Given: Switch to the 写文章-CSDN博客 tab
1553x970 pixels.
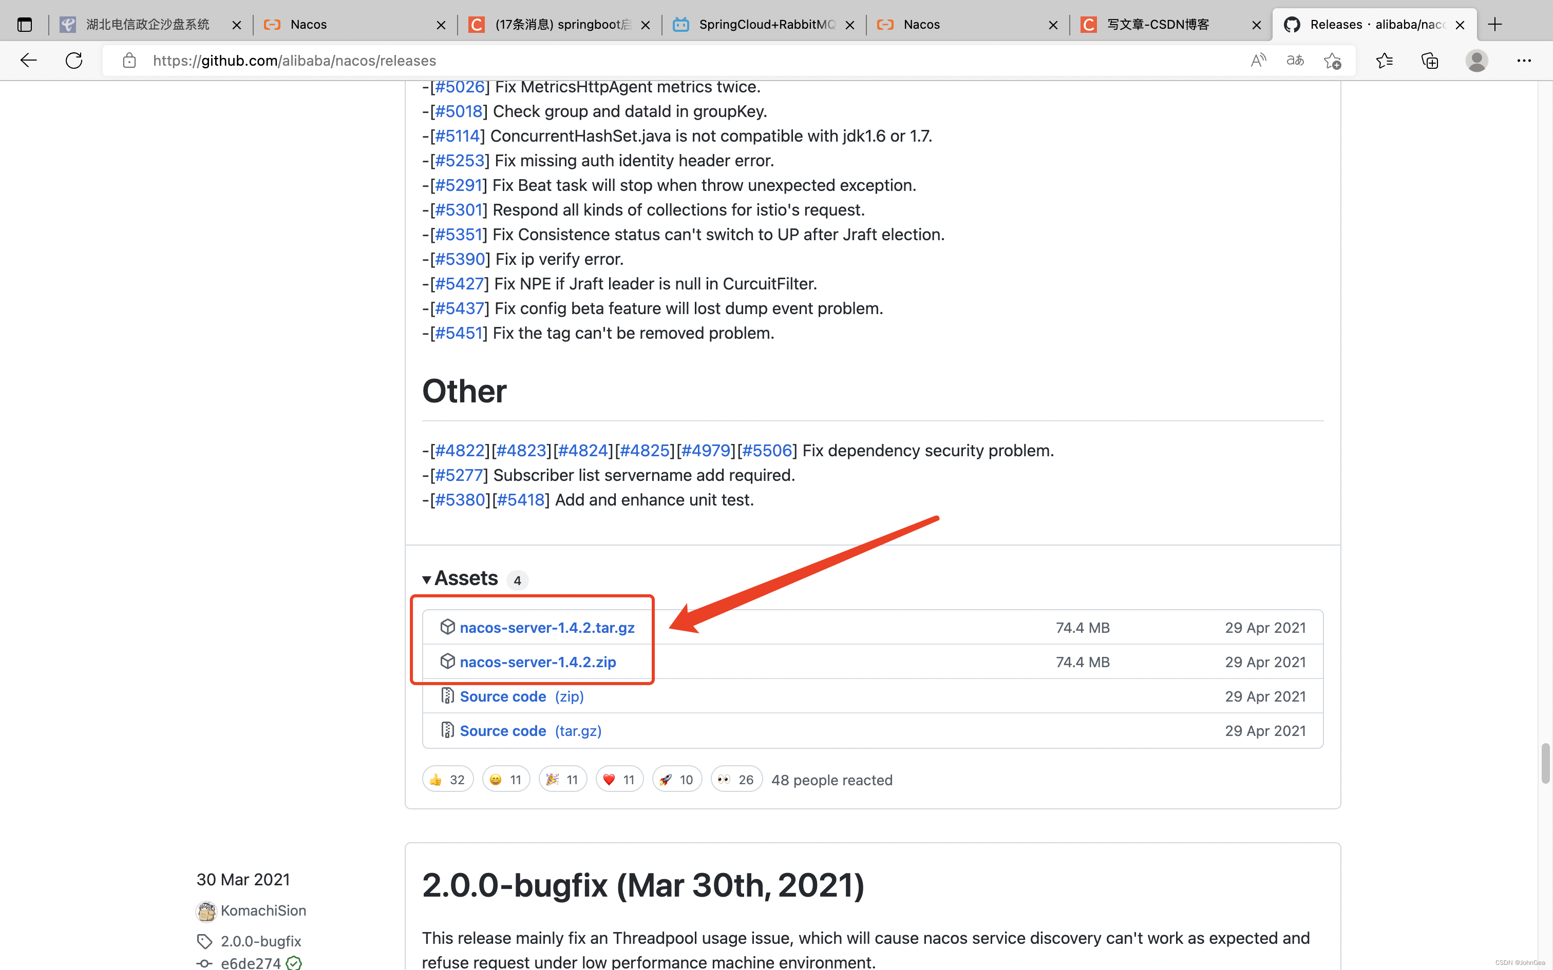Looking at the screenshot, I should tap(1159, 25).
